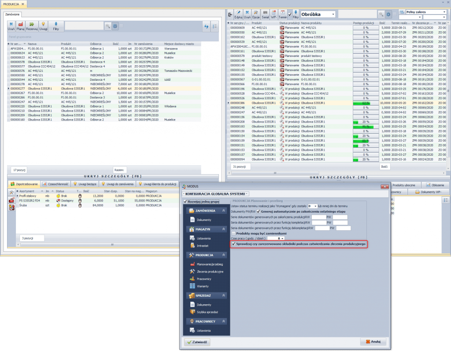
Task: Toggle Generuj automatycznie po zakończeniu ostatniego etapu
Action: click(x=258, y=211)
